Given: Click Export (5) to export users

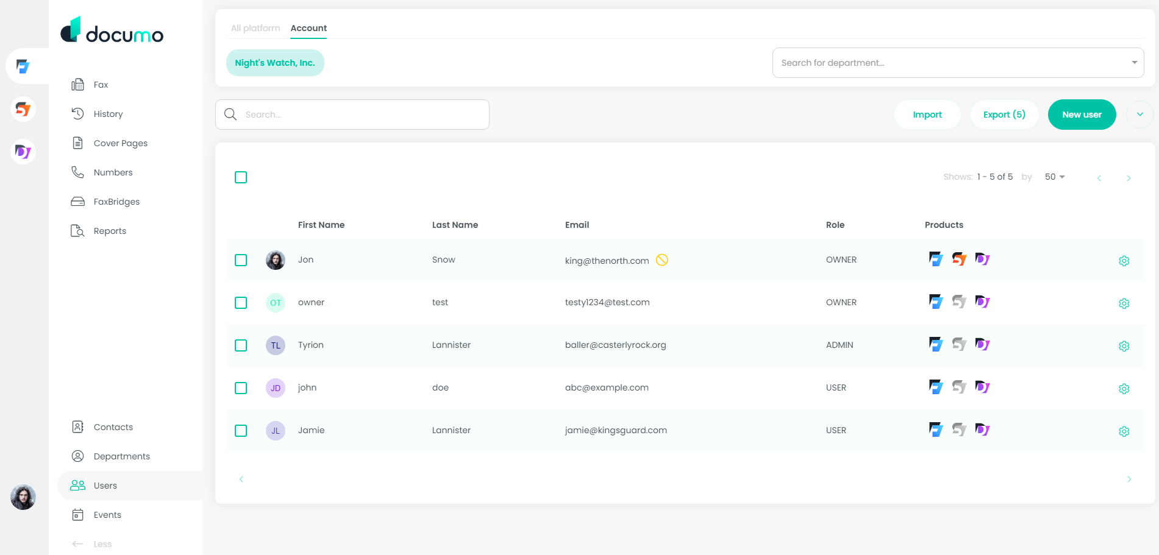Looking at the screenshot, I should pos(1004,114).
